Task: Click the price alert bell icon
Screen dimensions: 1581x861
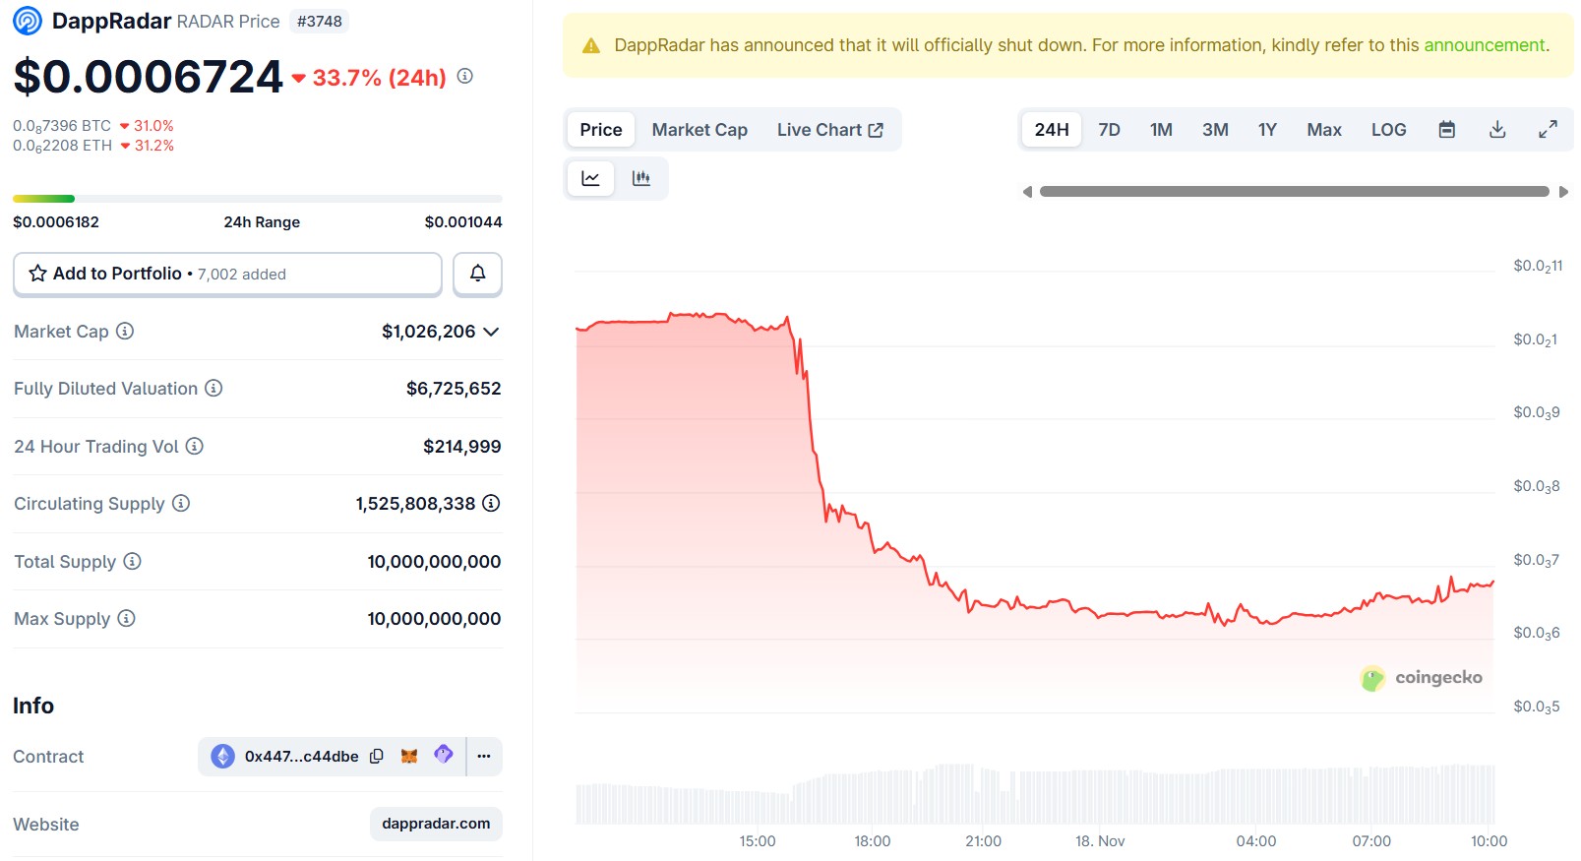Action: 477,274
